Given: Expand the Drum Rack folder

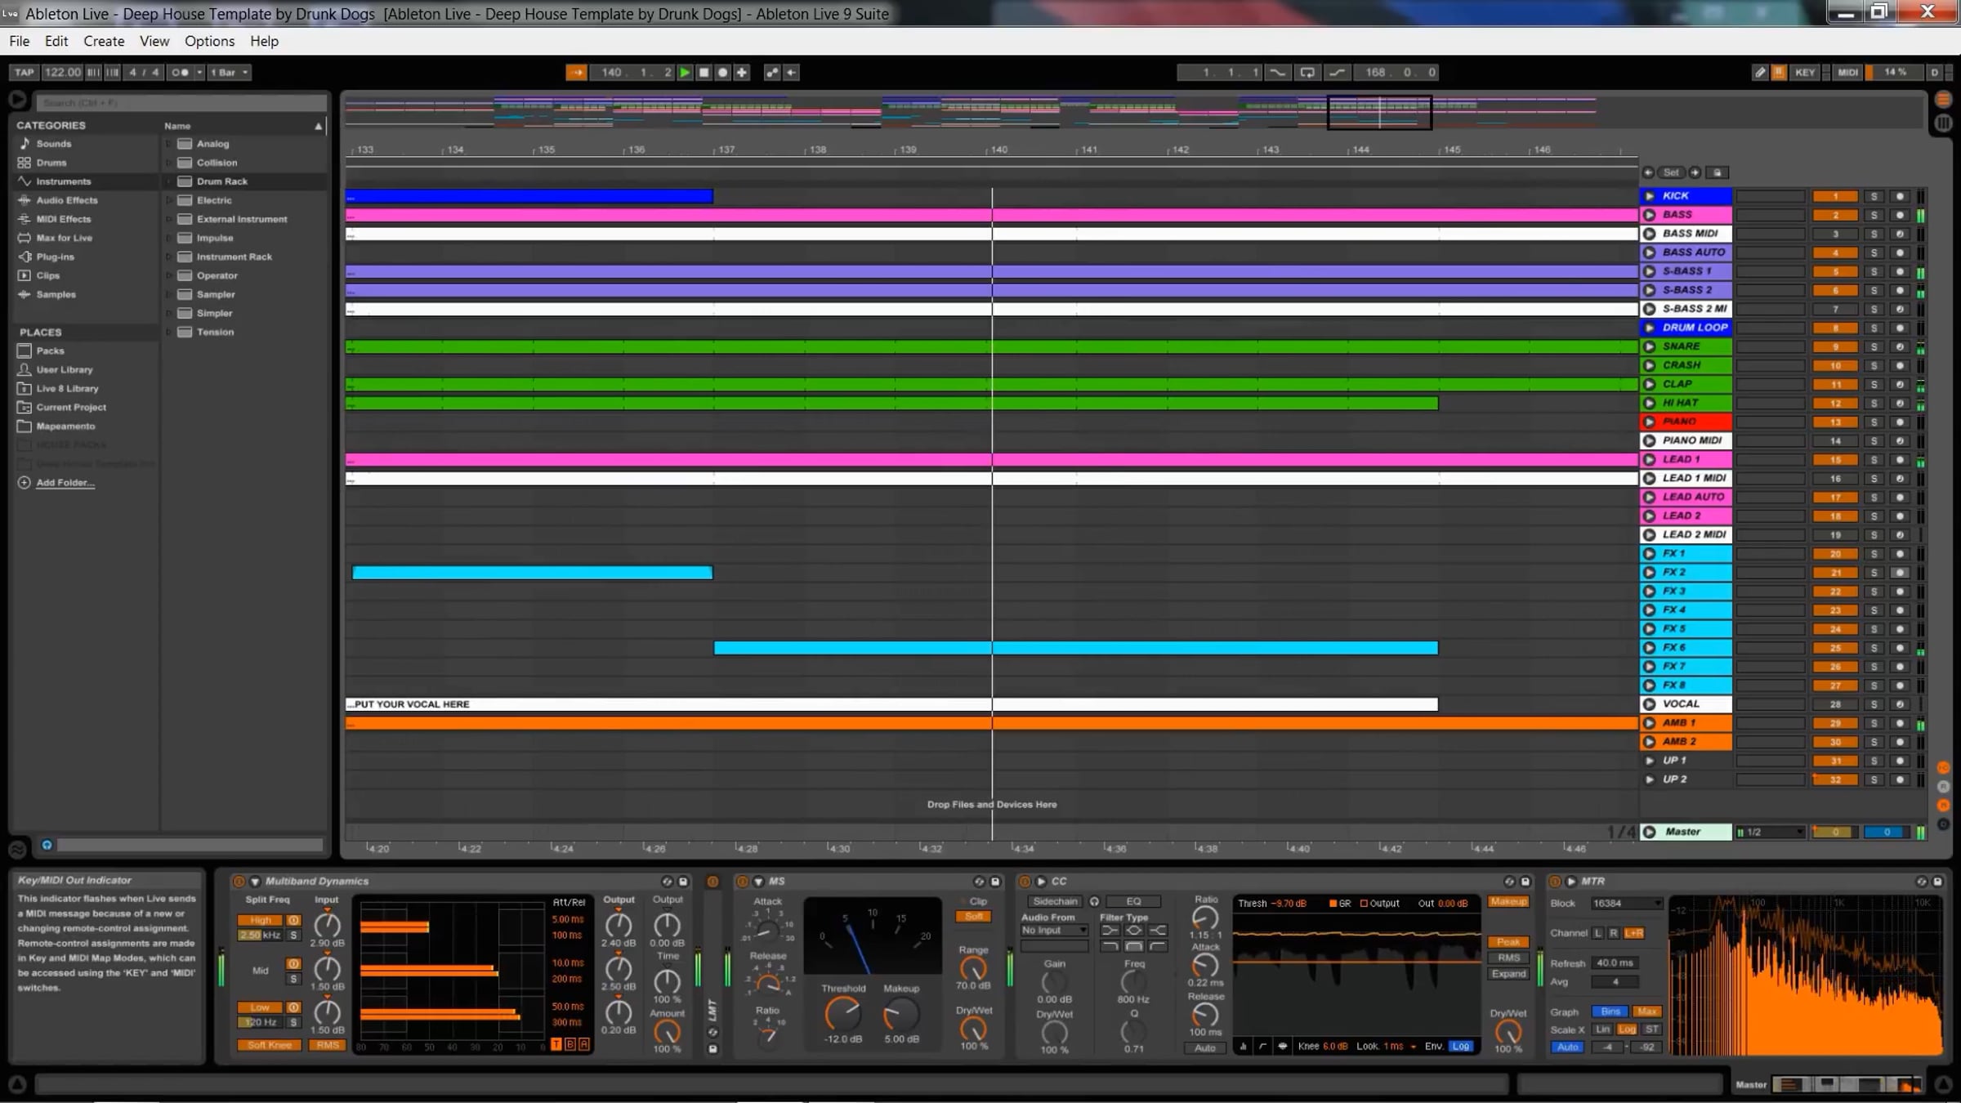Looking at the screenshot, I should tap(169, 182).
